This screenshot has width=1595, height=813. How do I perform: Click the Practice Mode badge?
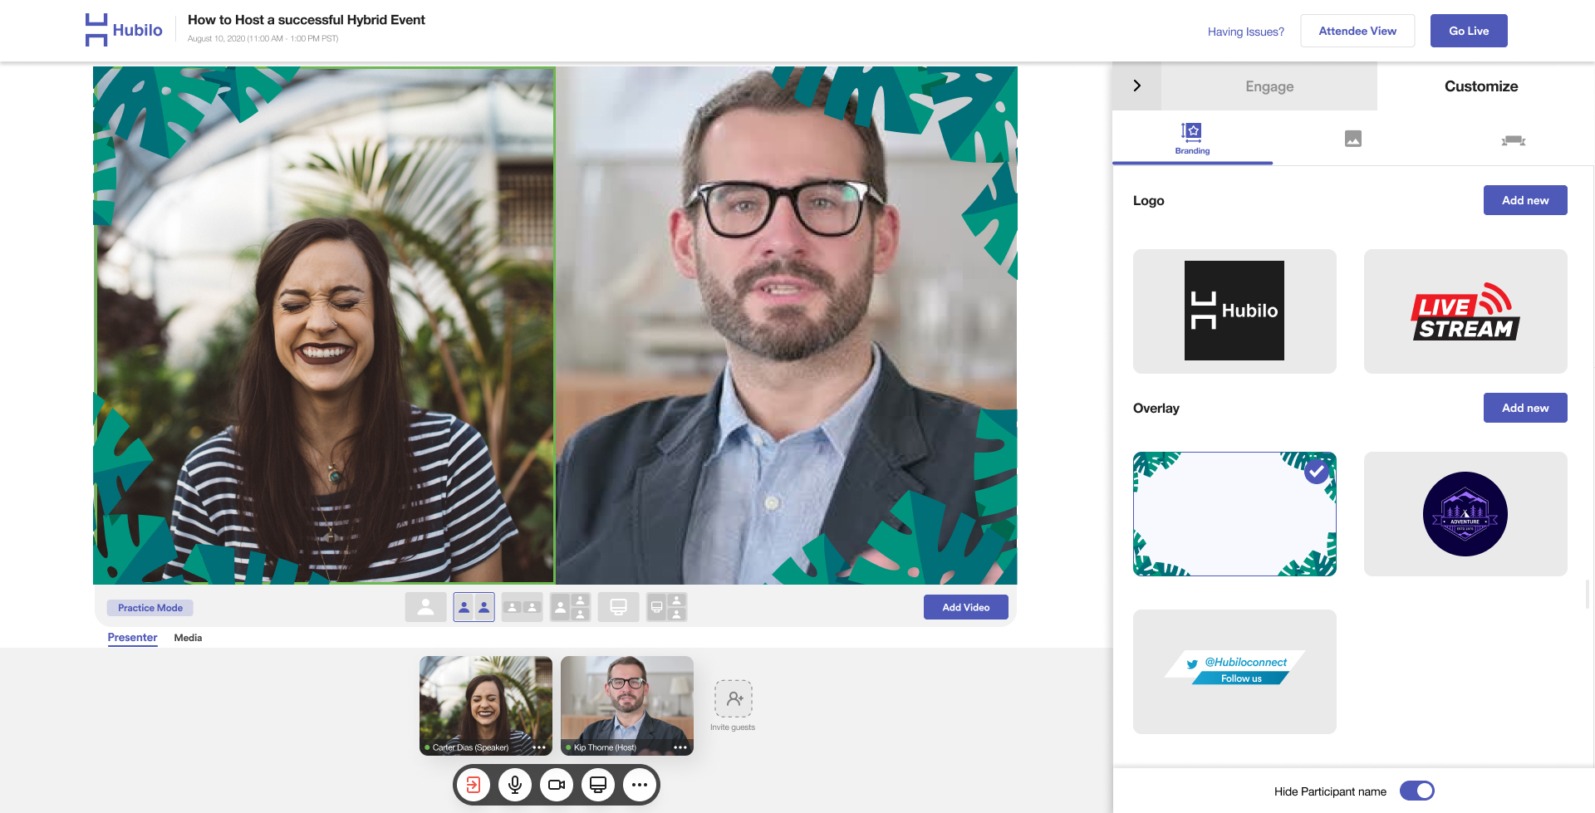[x=150, y=608]
